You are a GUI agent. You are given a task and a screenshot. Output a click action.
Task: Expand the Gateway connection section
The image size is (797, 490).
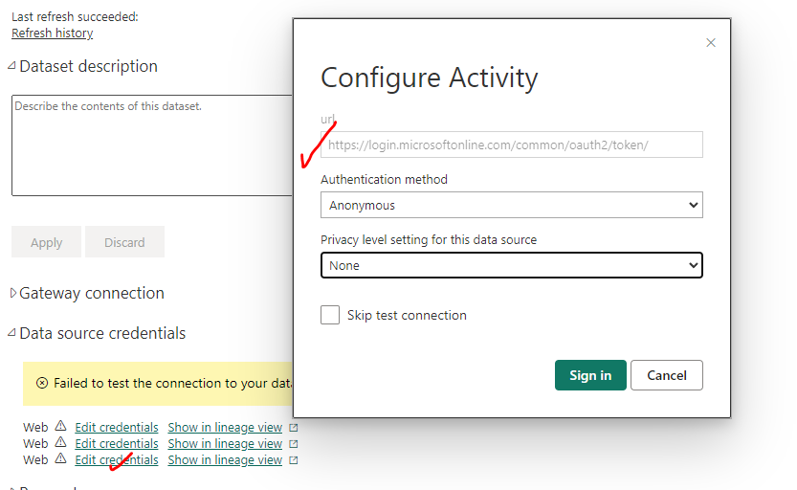tap(12, 293)
